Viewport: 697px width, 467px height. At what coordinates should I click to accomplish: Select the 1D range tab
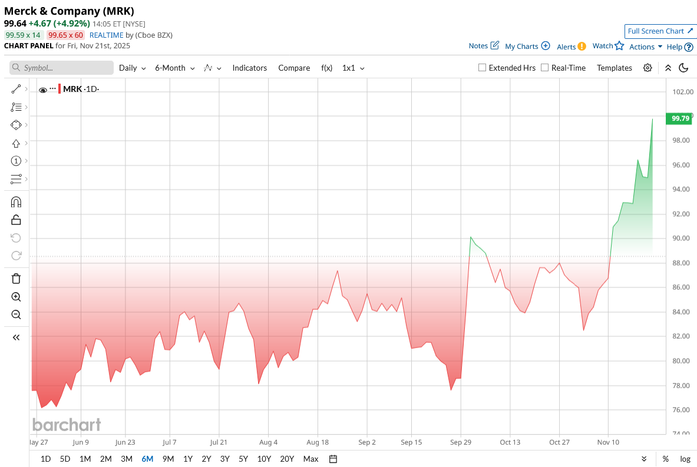45,459
